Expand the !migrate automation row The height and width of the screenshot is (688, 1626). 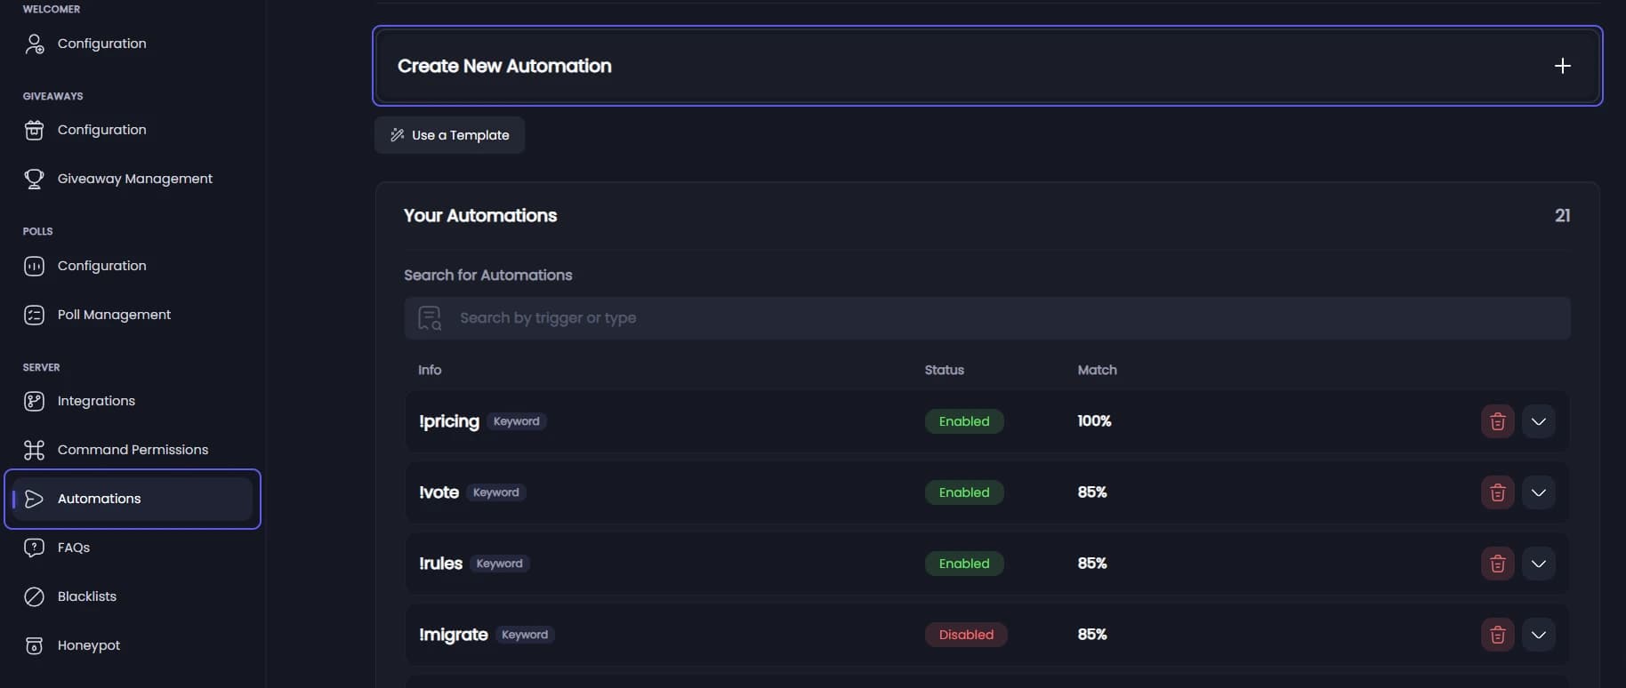click(x=1538, y=635)
